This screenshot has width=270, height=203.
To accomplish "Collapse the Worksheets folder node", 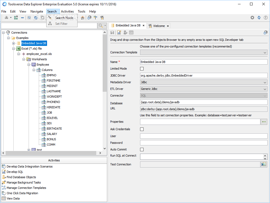I will click(24, 59).
